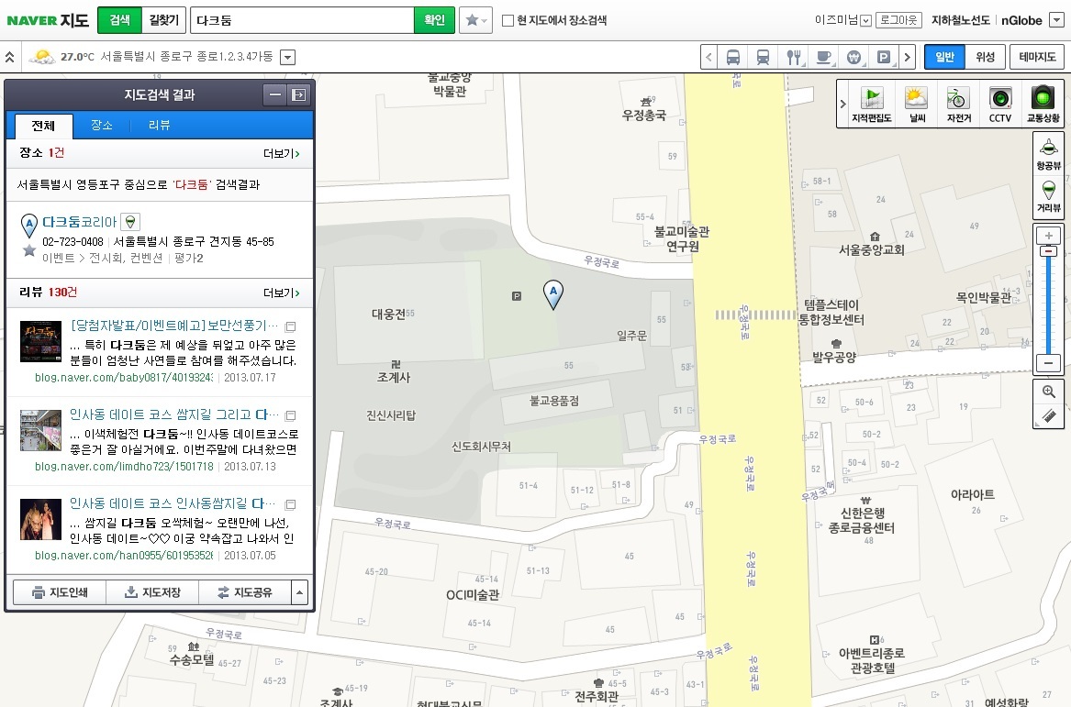
Task: Open 항공뷰 aerial view
Action: click(x=1048, y=153)
